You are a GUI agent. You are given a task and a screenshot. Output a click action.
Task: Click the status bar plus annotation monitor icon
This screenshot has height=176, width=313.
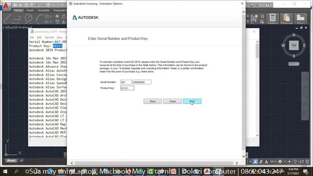[289, 162]
